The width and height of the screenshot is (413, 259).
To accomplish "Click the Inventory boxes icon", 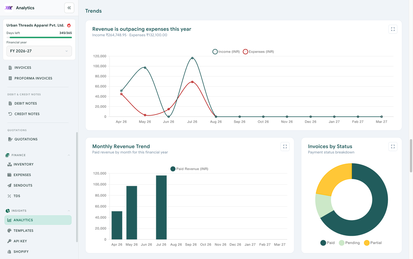I will pyautogui.click(x=10, y=164).
